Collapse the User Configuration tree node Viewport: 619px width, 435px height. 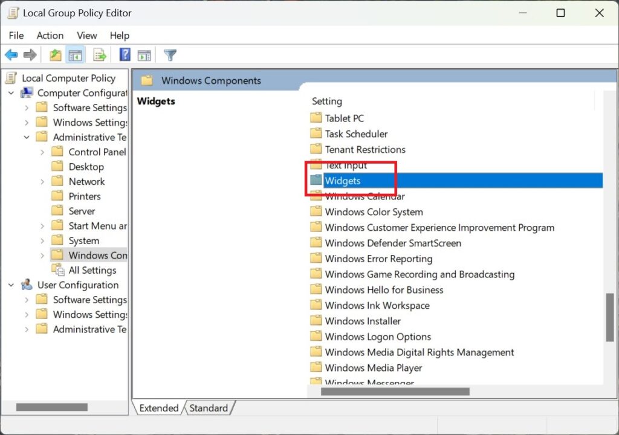click(x=11, y=285)
